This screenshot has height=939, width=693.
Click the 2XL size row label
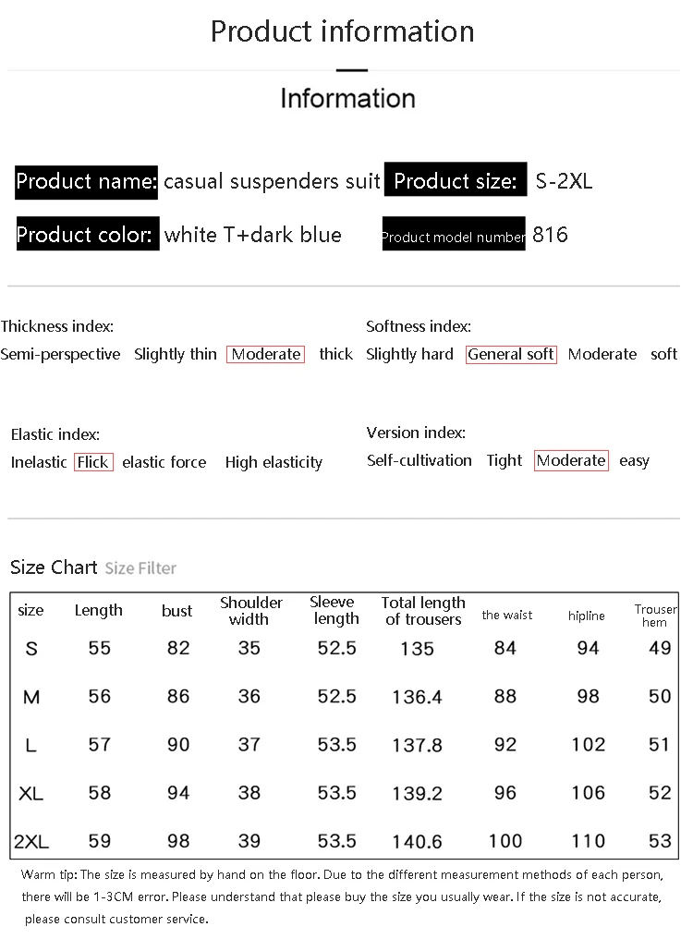pos(31,842)
